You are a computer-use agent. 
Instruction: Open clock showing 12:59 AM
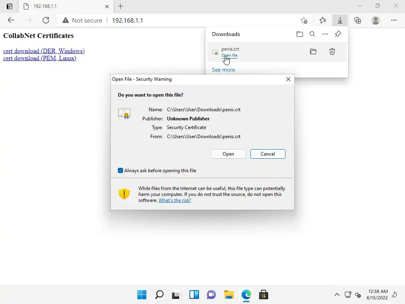(x=377, y=294)
